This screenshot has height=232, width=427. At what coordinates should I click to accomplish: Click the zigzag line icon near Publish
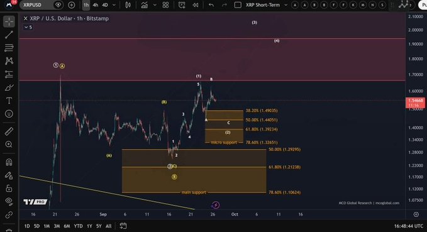403,4
